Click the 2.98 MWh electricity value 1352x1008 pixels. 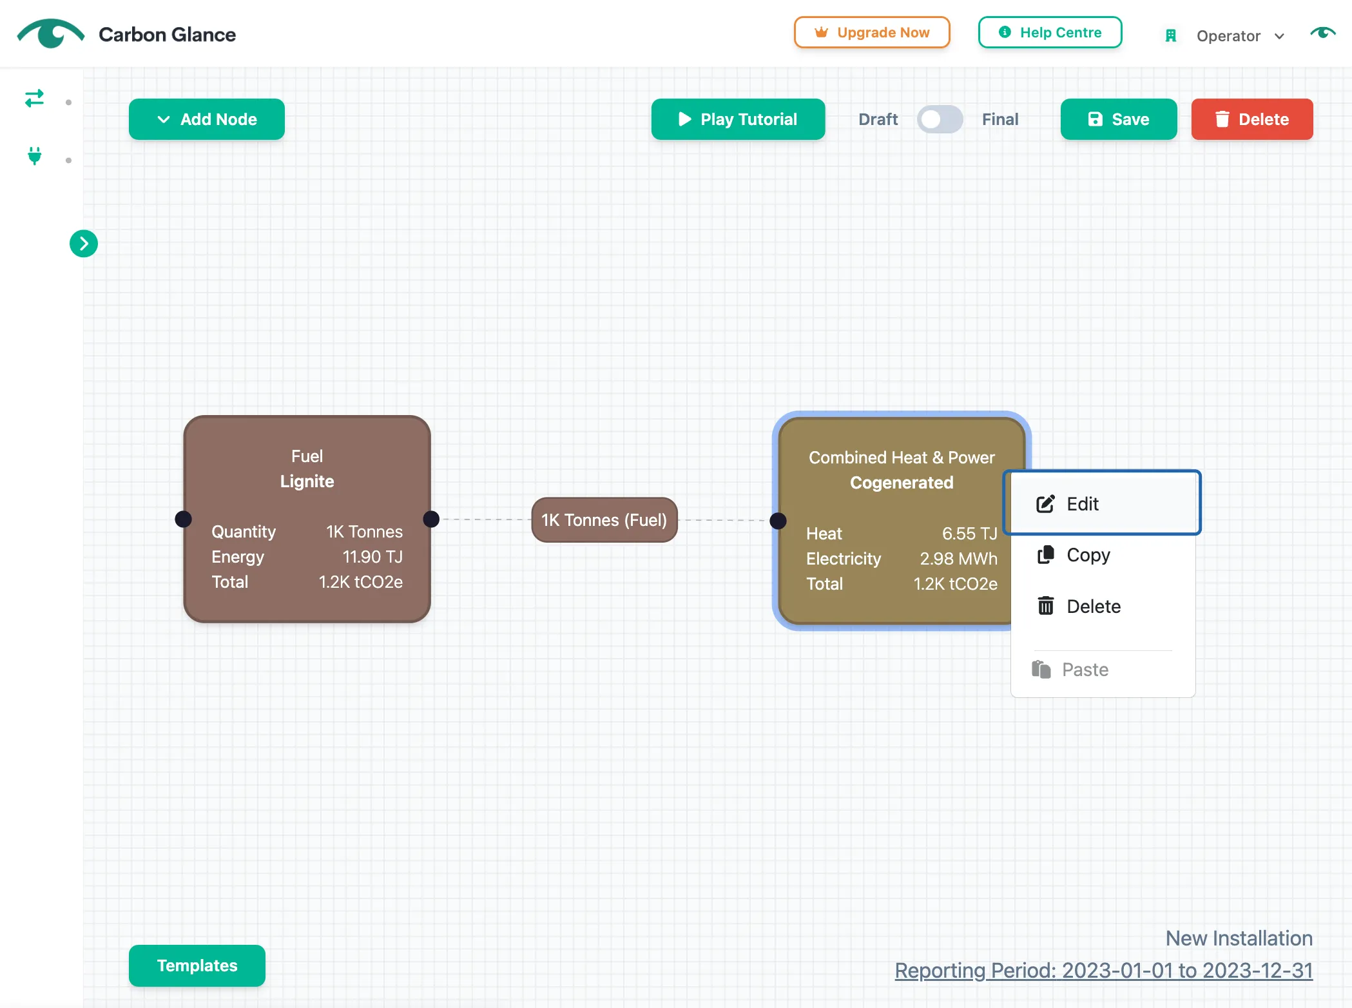pos(958,559)
